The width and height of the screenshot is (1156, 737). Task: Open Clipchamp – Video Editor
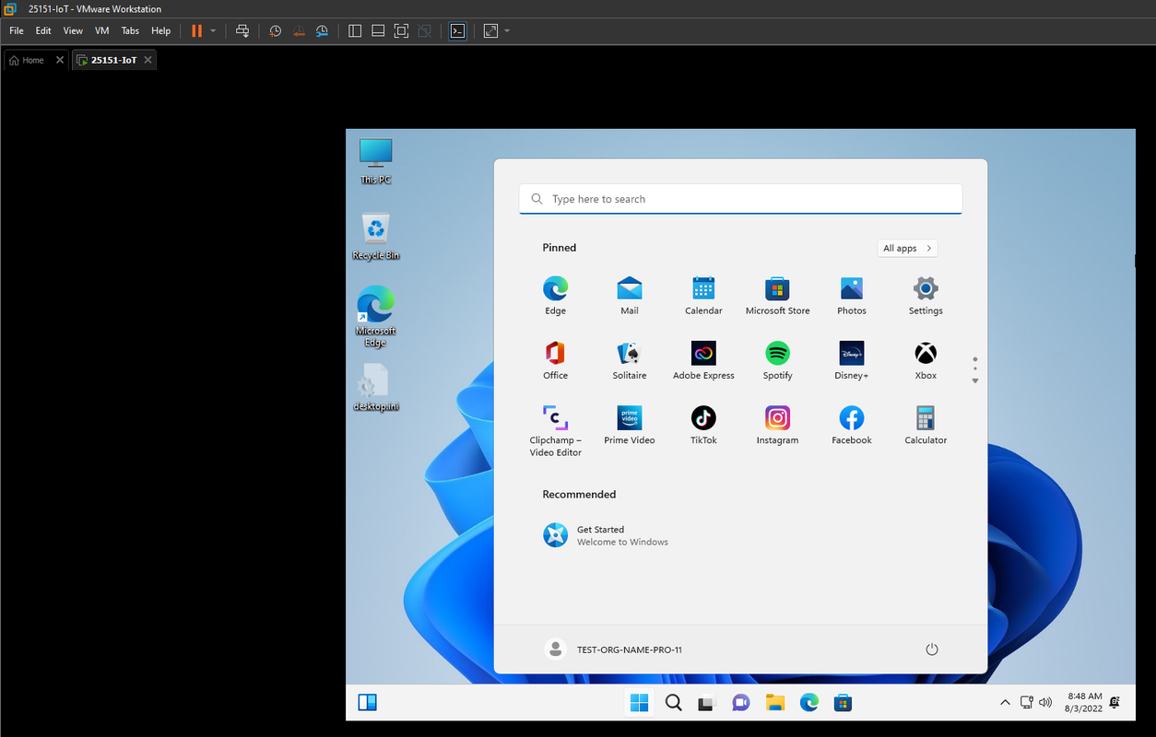click(555, 430)
